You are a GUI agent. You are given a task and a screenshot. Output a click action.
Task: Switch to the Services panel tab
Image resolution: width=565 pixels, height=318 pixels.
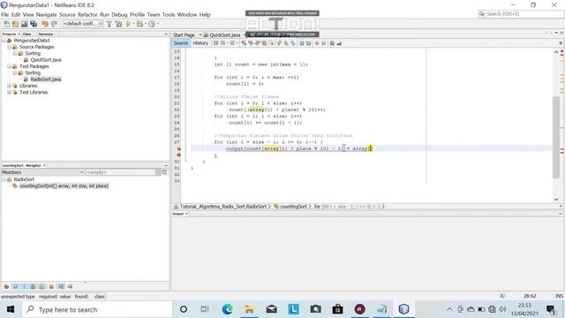point(45,34)
